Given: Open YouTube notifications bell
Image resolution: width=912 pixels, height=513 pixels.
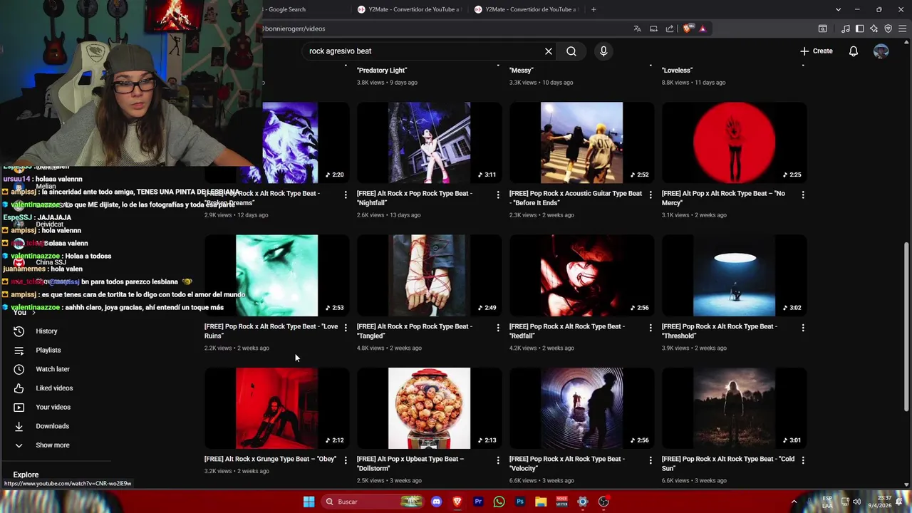Looking at the screenshot, I should point(854,51).
